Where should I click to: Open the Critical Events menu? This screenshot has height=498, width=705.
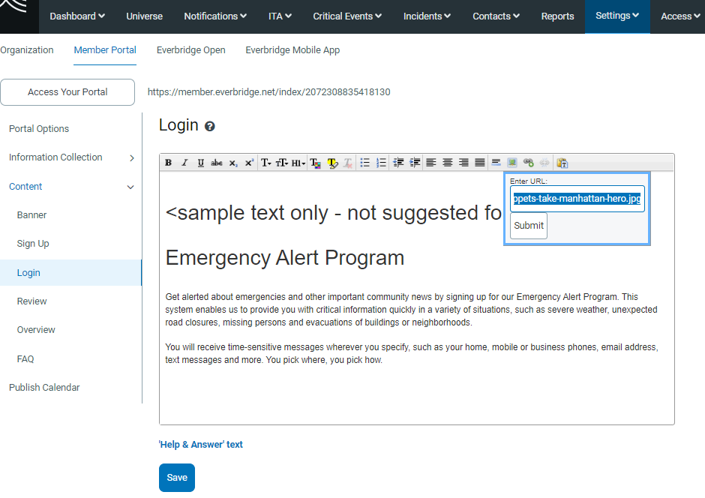pos(347,16)
